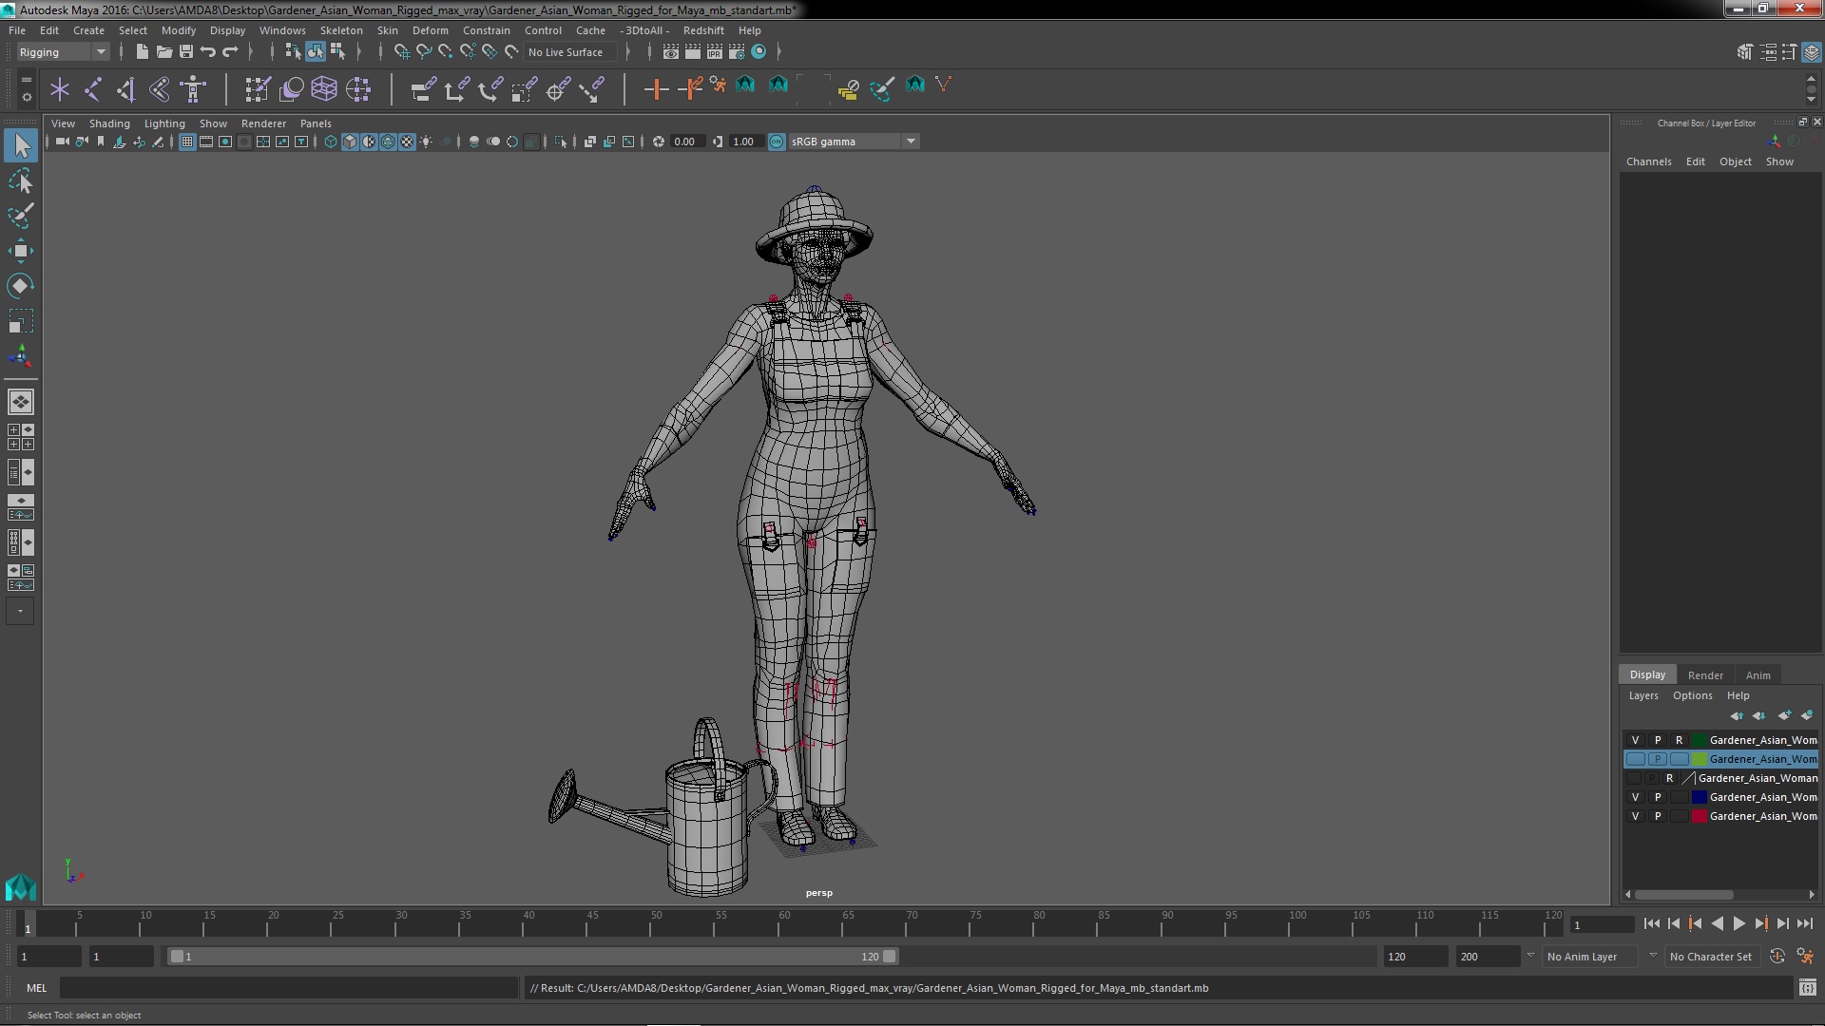Toggle R display type on Gardener_Asian_Woman layer
Viewport: 1825px width, 1026px height.
click(1669, 778)
